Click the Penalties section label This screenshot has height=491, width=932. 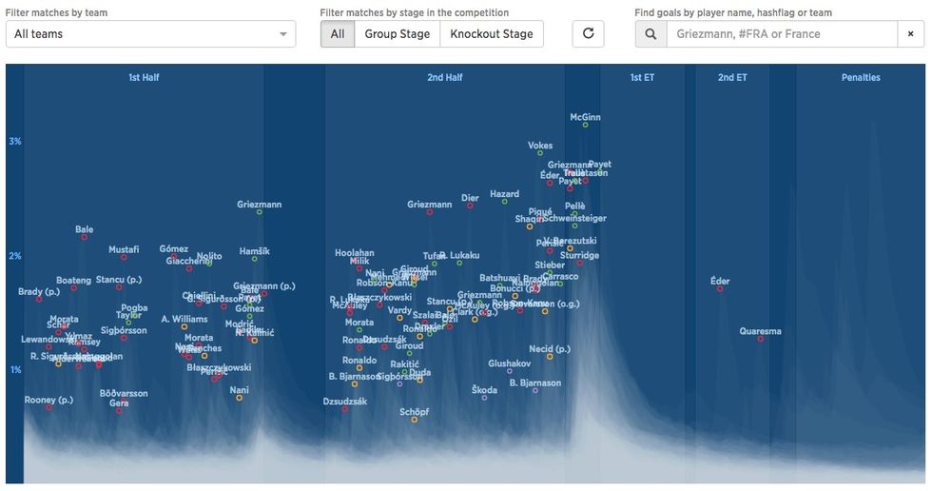coord(861,77)
